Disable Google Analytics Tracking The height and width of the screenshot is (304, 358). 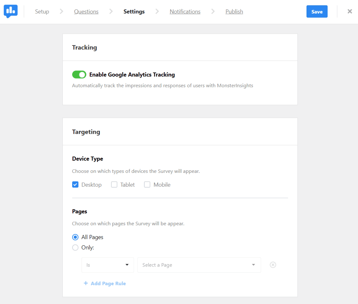[x=79, y=74]
